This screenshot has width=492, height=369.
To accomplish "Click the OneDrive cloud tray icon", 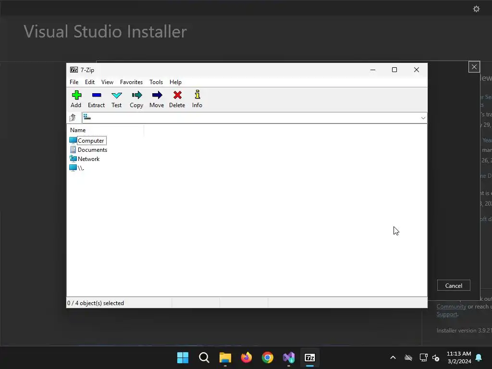I will click(x=408, y=357).
